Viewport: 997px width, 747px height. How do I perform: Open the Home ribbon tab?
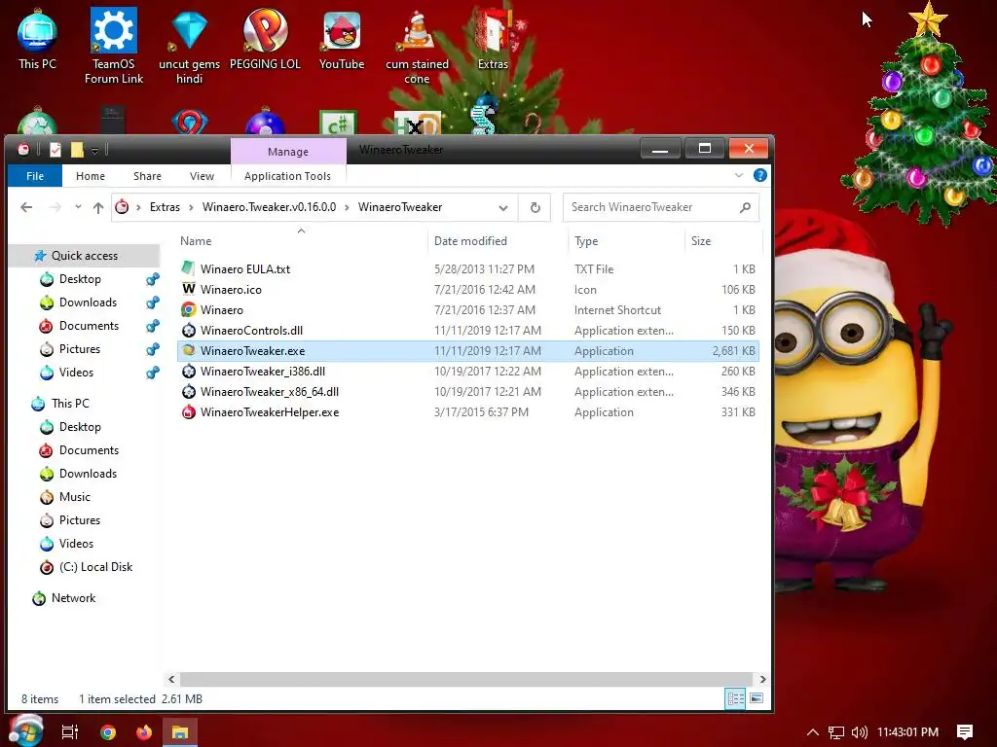point(91,176)
